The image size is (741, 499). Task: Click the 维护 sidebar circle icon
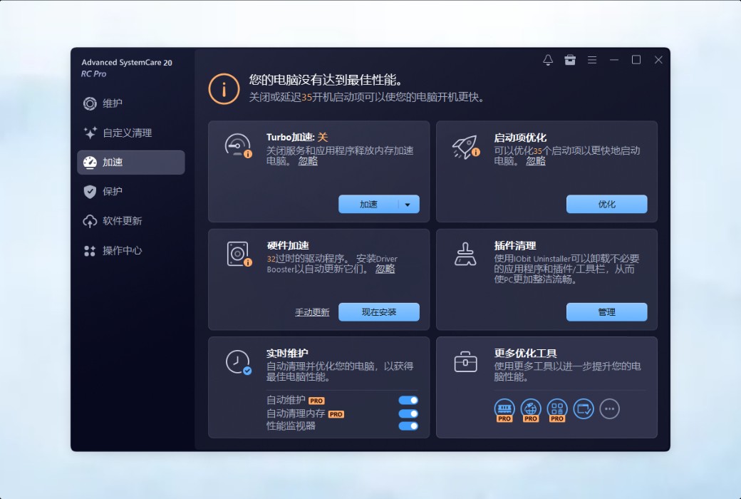(90, 103)
